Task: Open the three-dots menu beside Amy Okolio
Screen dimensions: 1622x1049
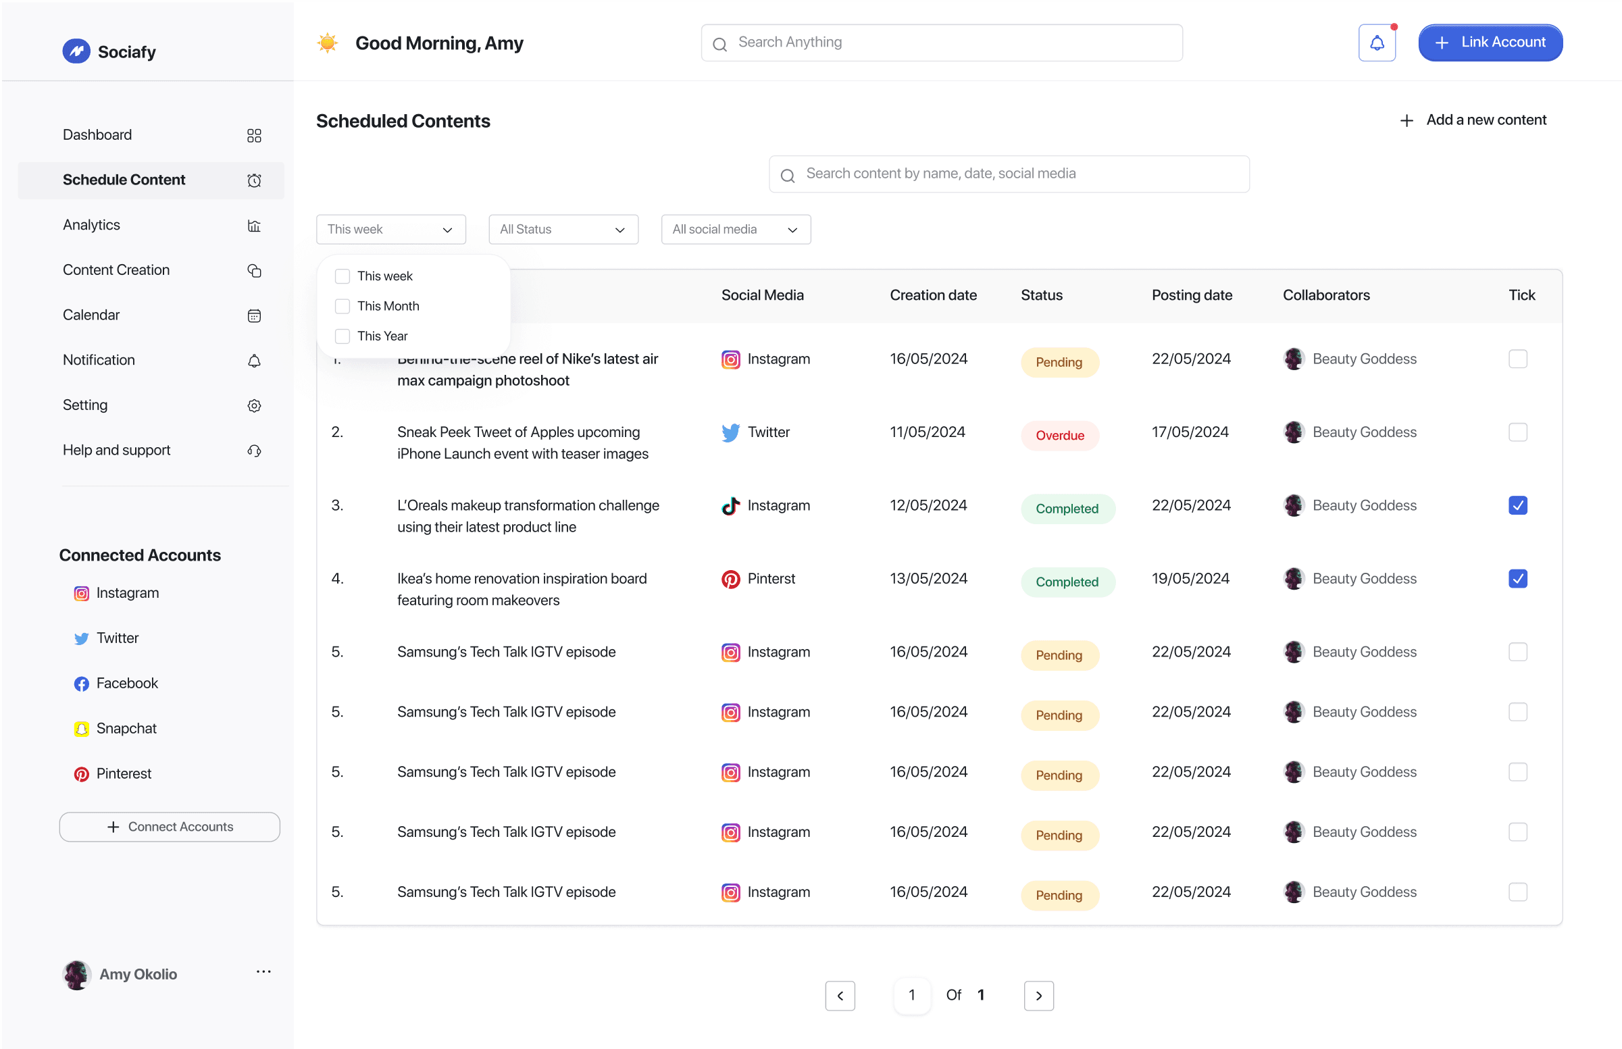Action: coord(263,972)
